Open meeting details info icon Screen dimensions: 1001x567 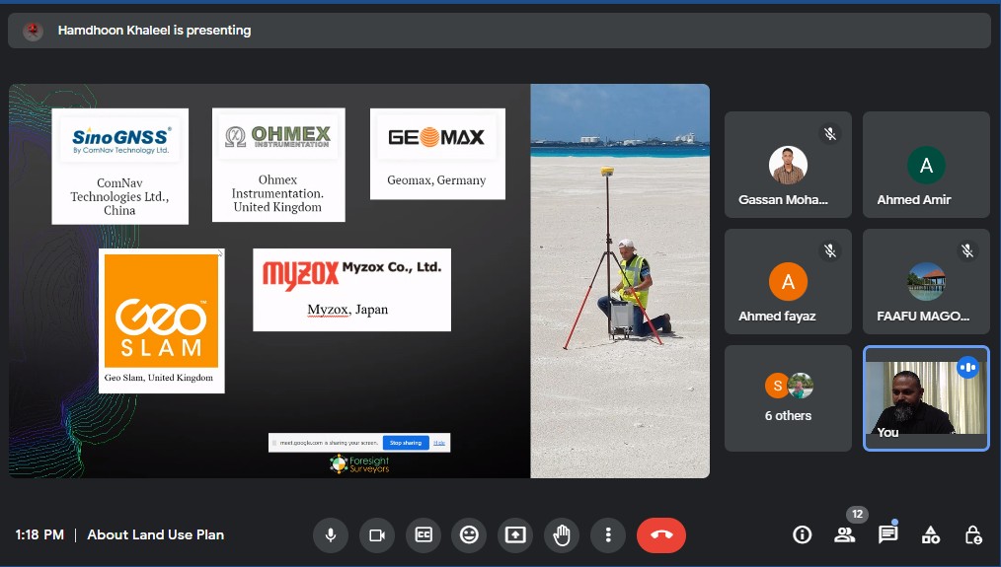coord(802,534)
